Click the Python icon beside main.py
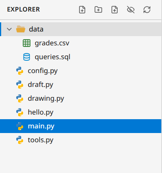 point(20,126)
